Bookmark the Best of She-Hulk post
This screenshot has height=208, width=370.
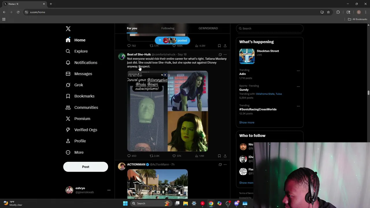pyautogui.click(x=219, y=156)
